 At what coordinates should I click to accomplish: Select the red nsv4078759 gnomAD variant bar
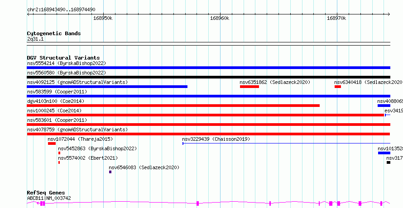click(208, 134)
